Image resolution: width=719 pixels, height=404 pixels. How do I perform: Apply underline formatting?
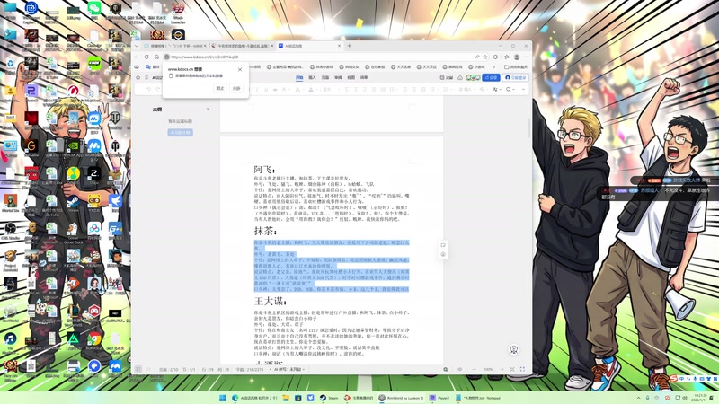tap(266, 89)
